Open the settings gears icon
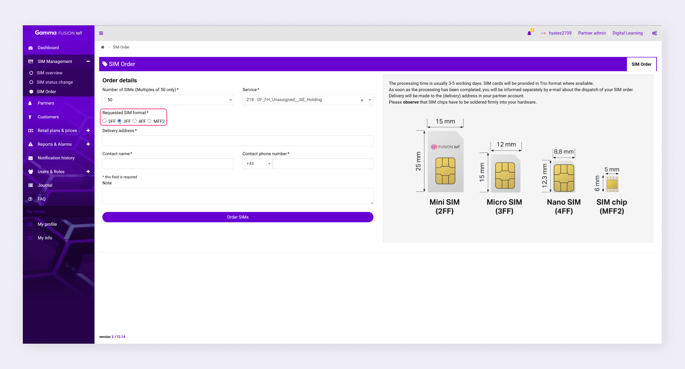Image resolution: width=685 pixels, height=369 pixels. [x=654, y=33]
